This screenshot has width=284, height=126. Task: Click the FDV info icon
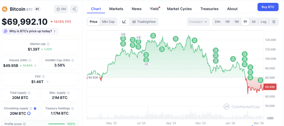(43, 77)
